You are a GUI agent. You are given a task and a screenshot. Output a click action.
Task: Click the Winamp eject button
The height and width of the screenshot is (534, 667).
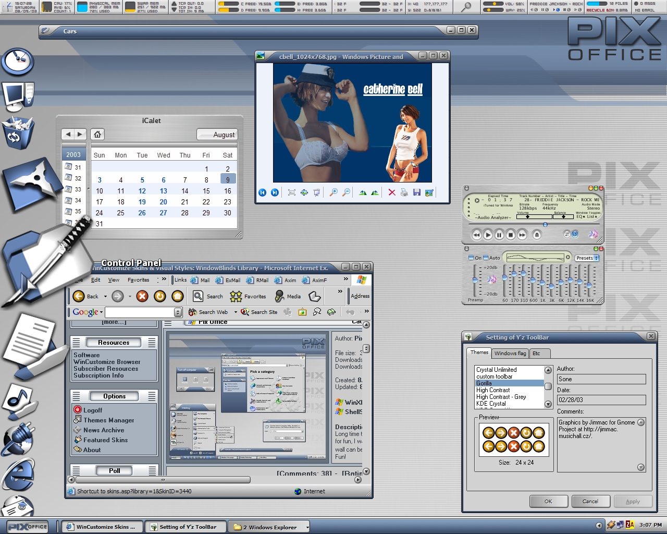point(537,235)
